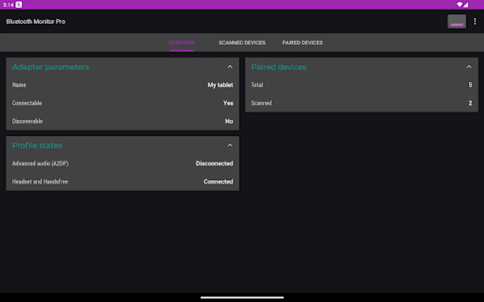Image resolution: width=484 pixels, height=302 pixels.
Task: Switch to the Paired Devices tab
Action: (x=302, y=43)
